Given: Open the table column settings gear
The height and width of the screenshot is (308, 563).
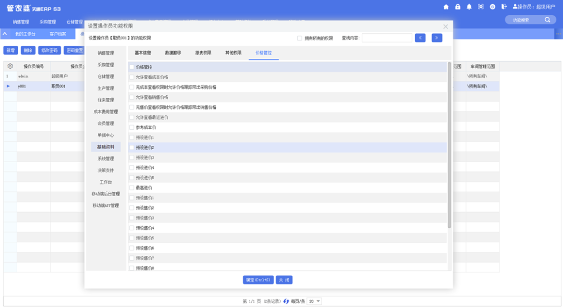Looking at the screenshot, I should 10,67.
